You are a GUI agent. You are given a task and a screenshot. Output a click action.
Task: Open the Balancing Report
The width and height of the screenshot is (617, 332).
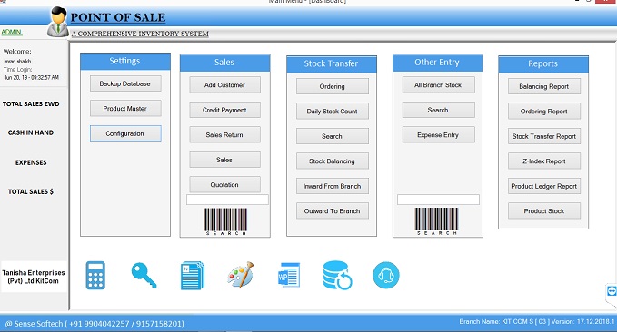(544, 86)
